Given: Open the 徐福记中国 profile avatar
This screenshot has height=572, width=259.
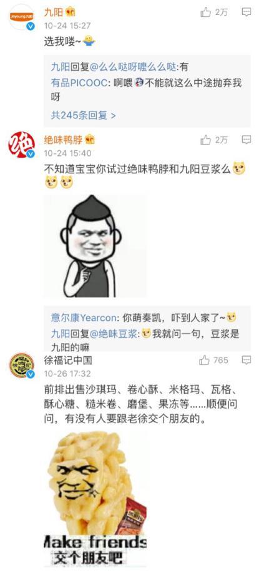Looking at the screenshot, I should pos(21,365).
